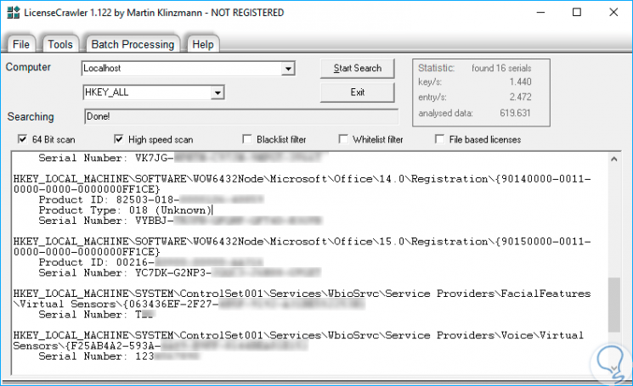The width and height of the screenshot is (633, 386).
Task: Enable the Blacklist filter checkbox
Action: pos(248,139)
